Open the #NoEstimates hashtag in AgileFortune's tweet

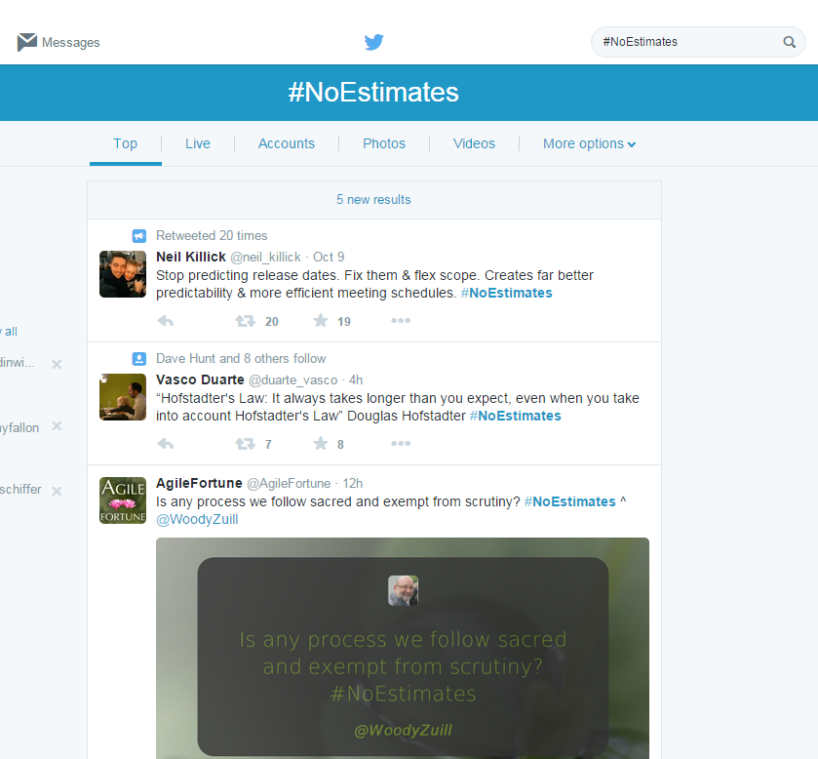click(569, 500)
